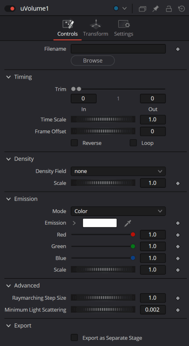Click the Browse button
This screenshot has height=346, width=189.
[x=93, y=60]
